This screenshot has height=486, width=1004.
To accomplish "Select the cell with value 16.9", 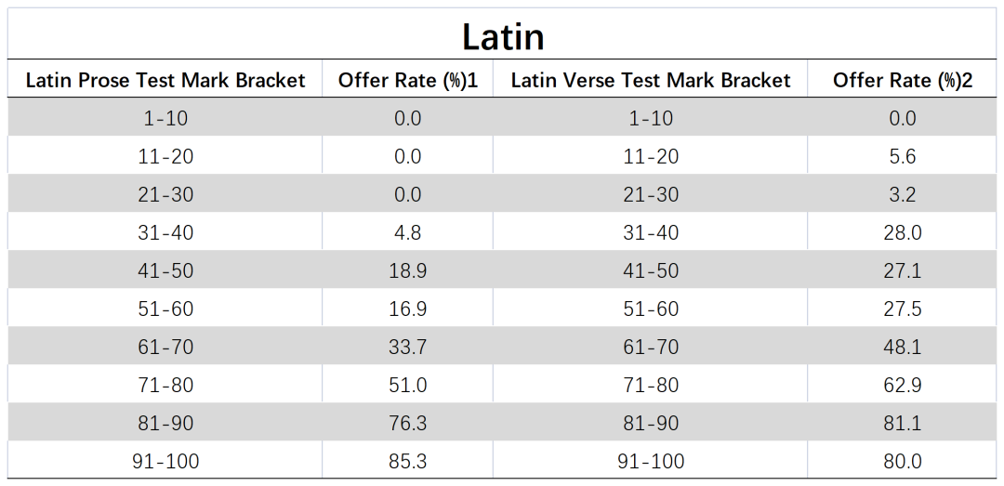I will pos(408,308).
